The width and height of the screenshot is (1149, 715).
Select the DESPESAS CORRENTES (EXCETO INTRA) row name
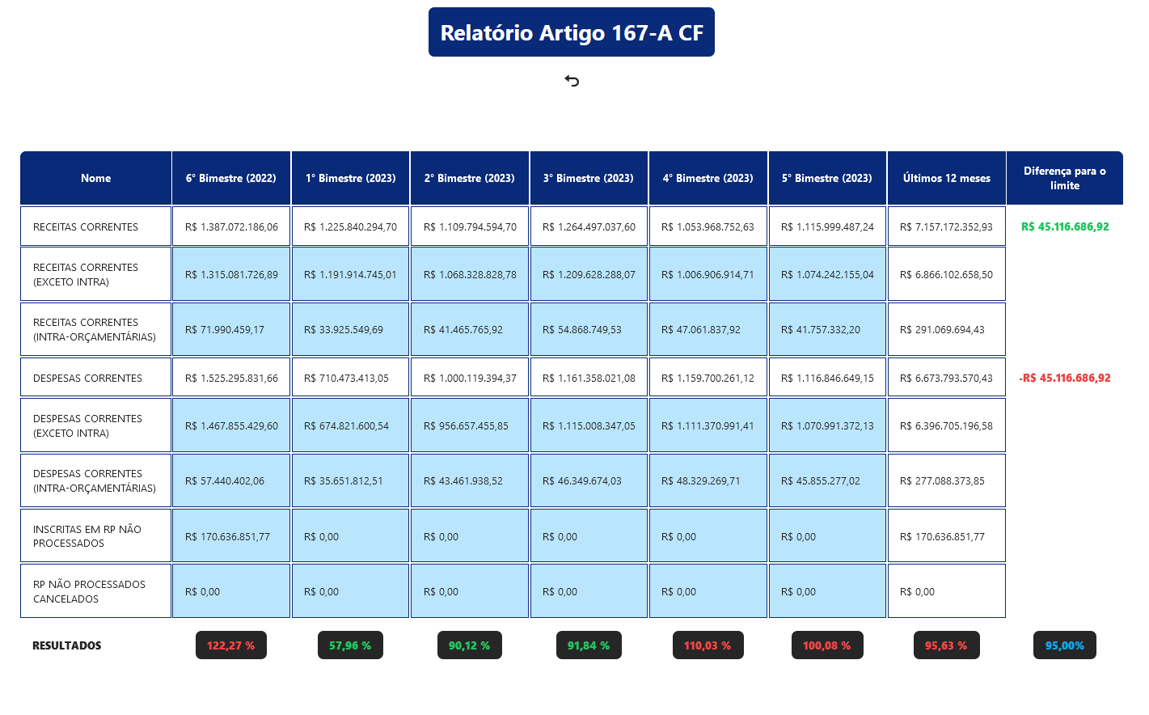coord(95,425)
